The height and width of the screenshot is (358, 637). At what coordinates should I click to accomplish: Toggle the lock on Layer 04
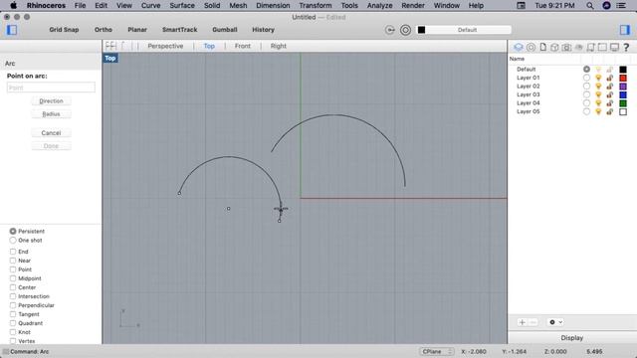(609, 103)
